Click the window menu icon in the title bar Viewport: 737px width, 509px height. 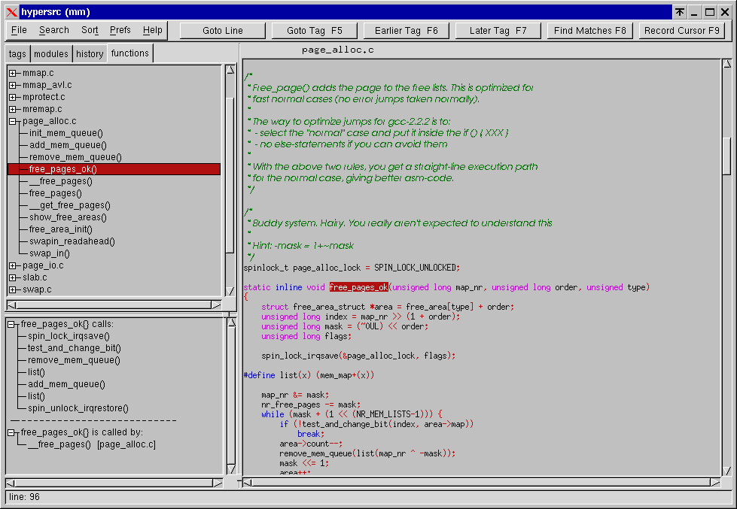point(11,11)
